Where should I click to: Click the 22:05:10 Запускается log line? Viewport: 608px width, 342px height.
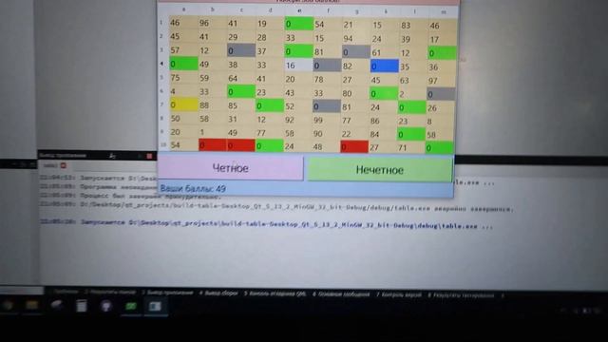pos(266,224)
